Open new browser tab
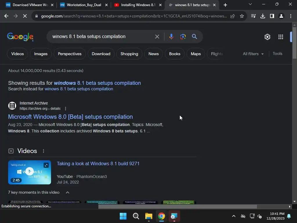297x223 pixels. click(225, 5)
